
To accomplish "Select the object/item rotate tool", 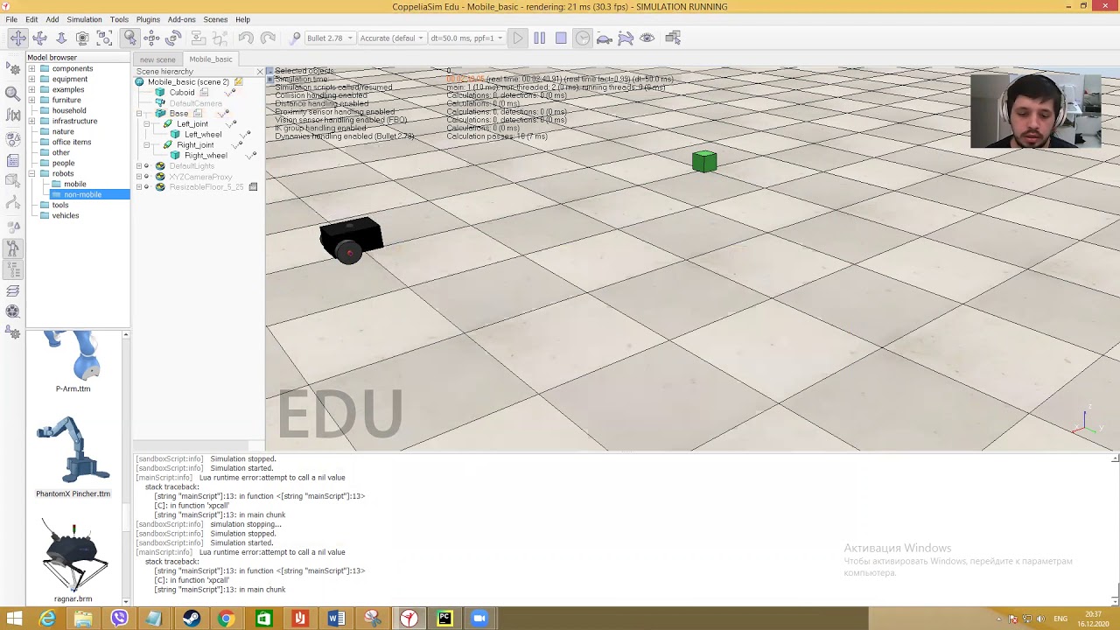I will tap(173, 38).
